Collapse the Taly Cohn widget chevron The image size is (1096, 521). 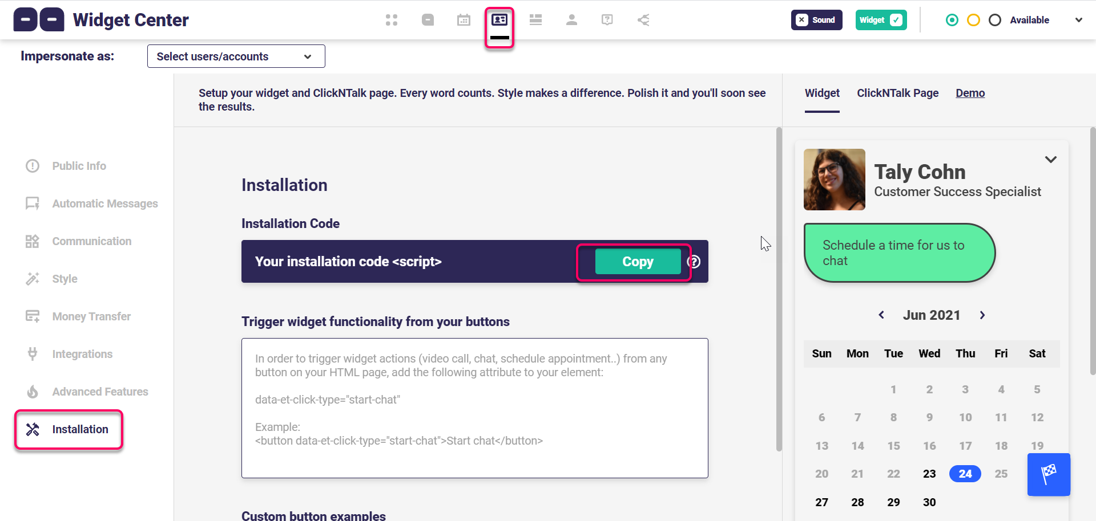pyautogui.click(x=1050, y=160)
